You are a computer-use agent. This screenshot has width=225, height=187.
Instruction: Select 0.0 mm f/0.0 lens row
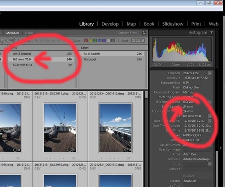click(41, 59)
